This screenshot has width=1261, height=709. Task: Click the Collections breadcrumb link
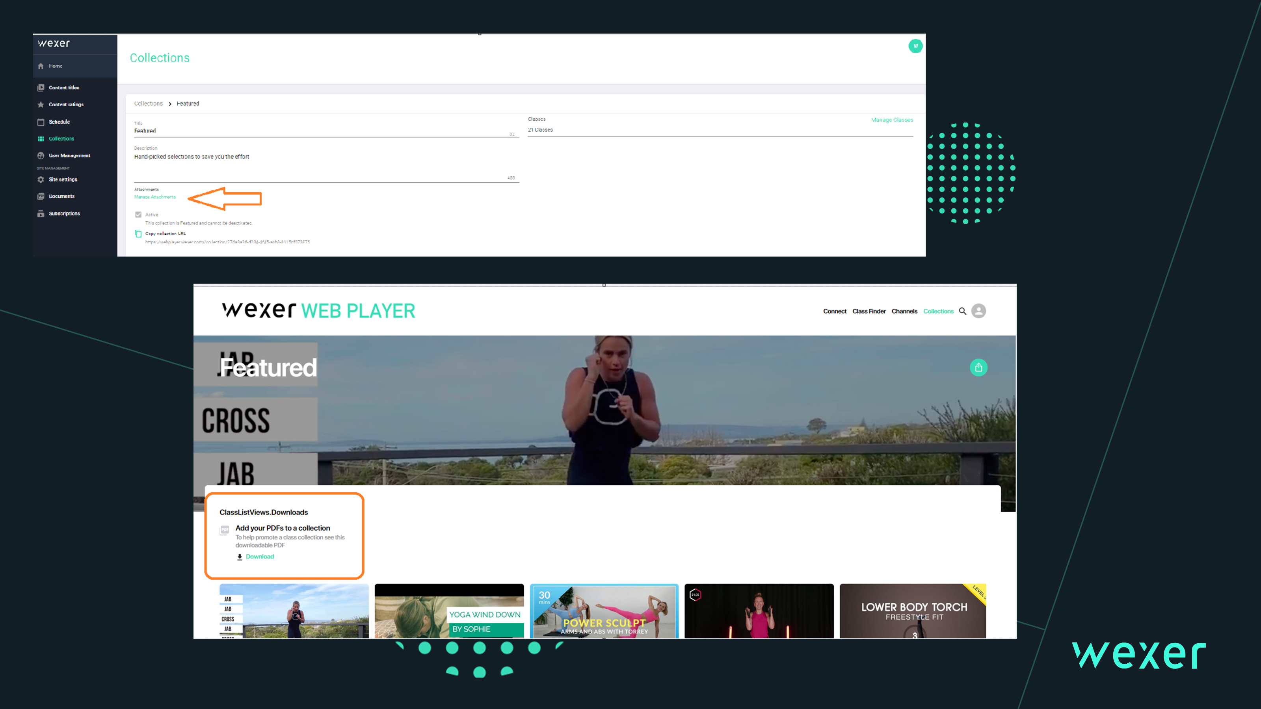coord(148,104)
